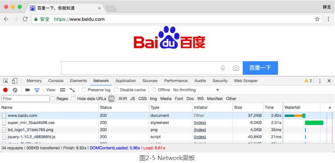Image resolution: width=335 pixels, height=163 pixels.
Task: Filter requests by WS
Action: 201,99
